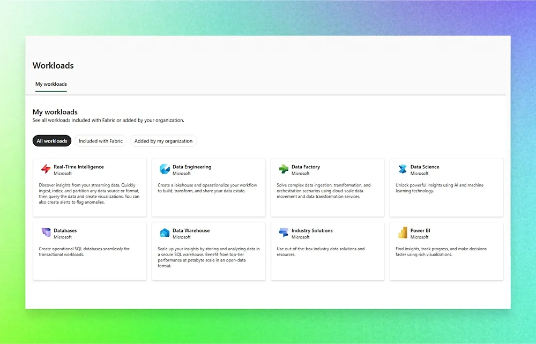
Task: Click the Data Engineering workload icon
Action: pos(165,169)
